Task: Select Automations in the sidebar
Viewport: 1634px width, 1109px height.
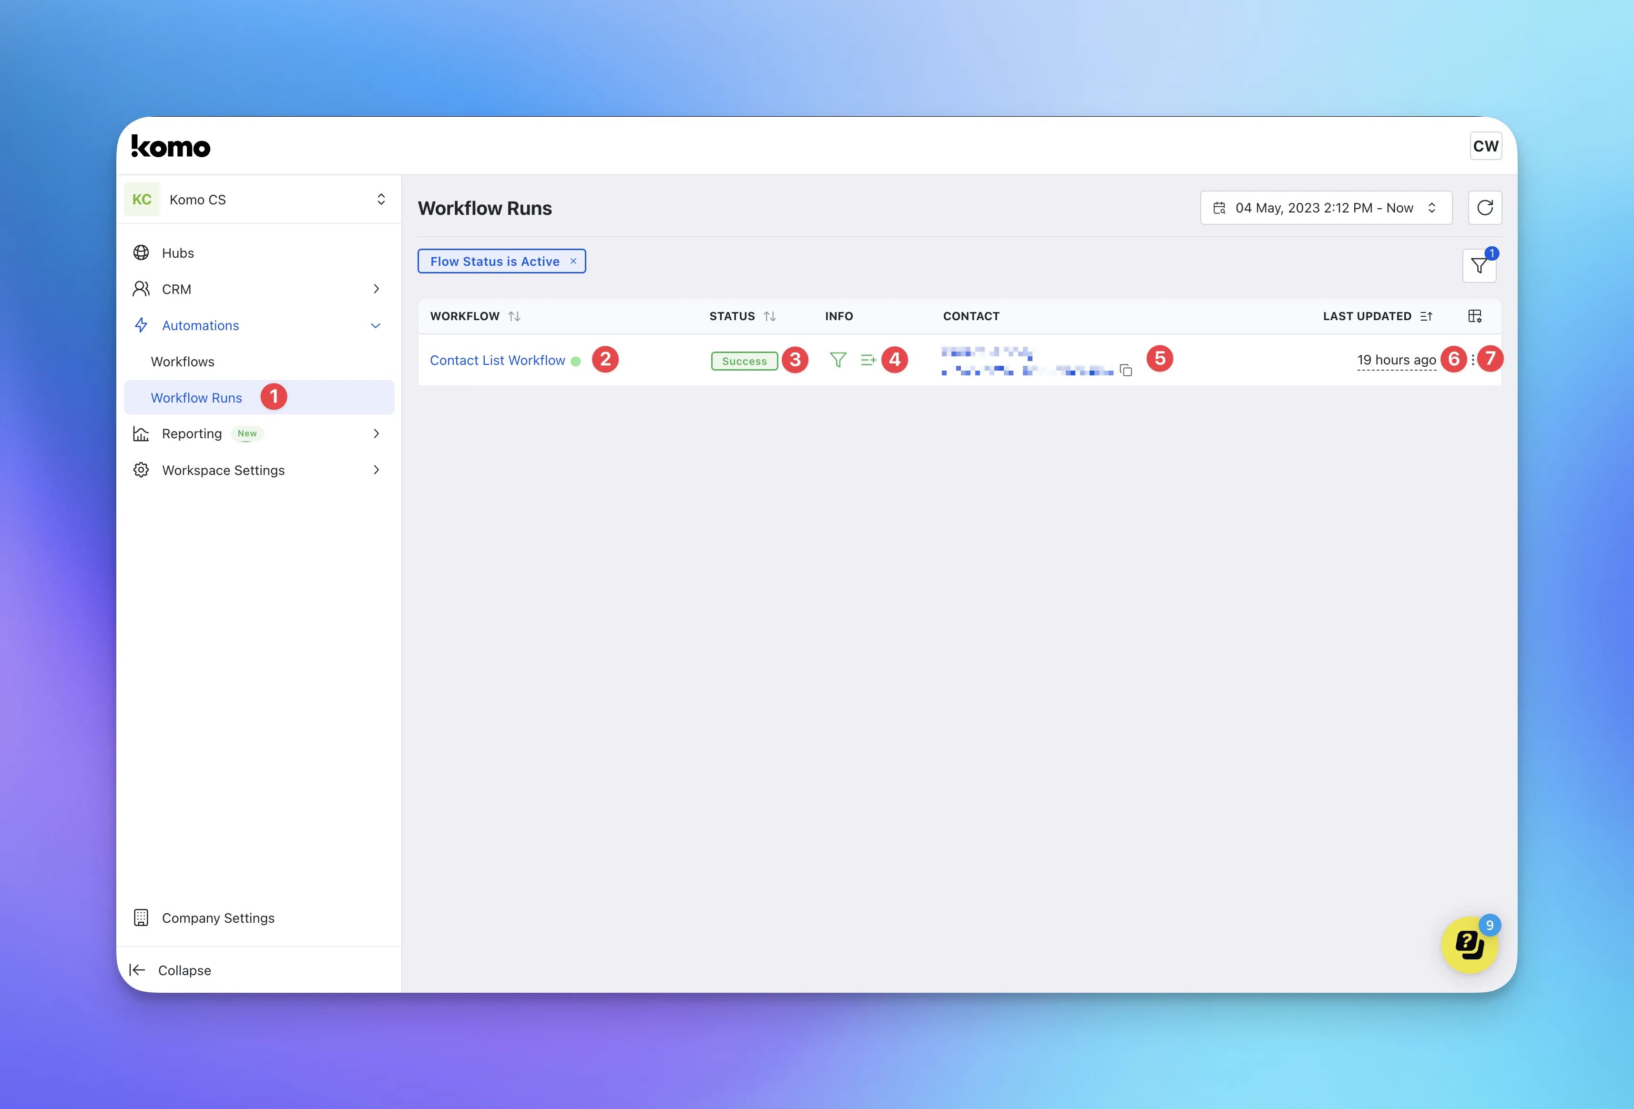Action: (x=259, y=325)
